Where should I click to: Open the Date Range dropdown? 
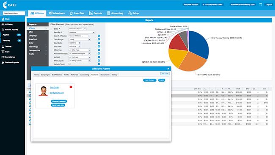point(80,39)
